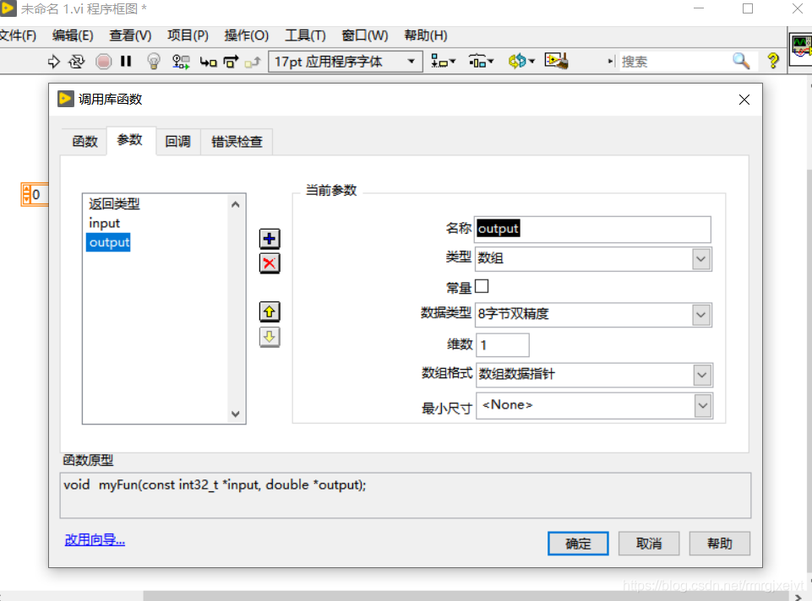Open the Align Objects dropdown
Viewport: 812px width, 601px height.
pos(443,62)
